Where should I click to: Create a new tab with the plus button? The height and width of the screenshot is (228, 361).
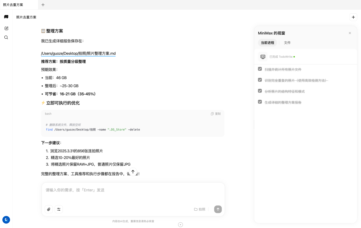point(43,5)
